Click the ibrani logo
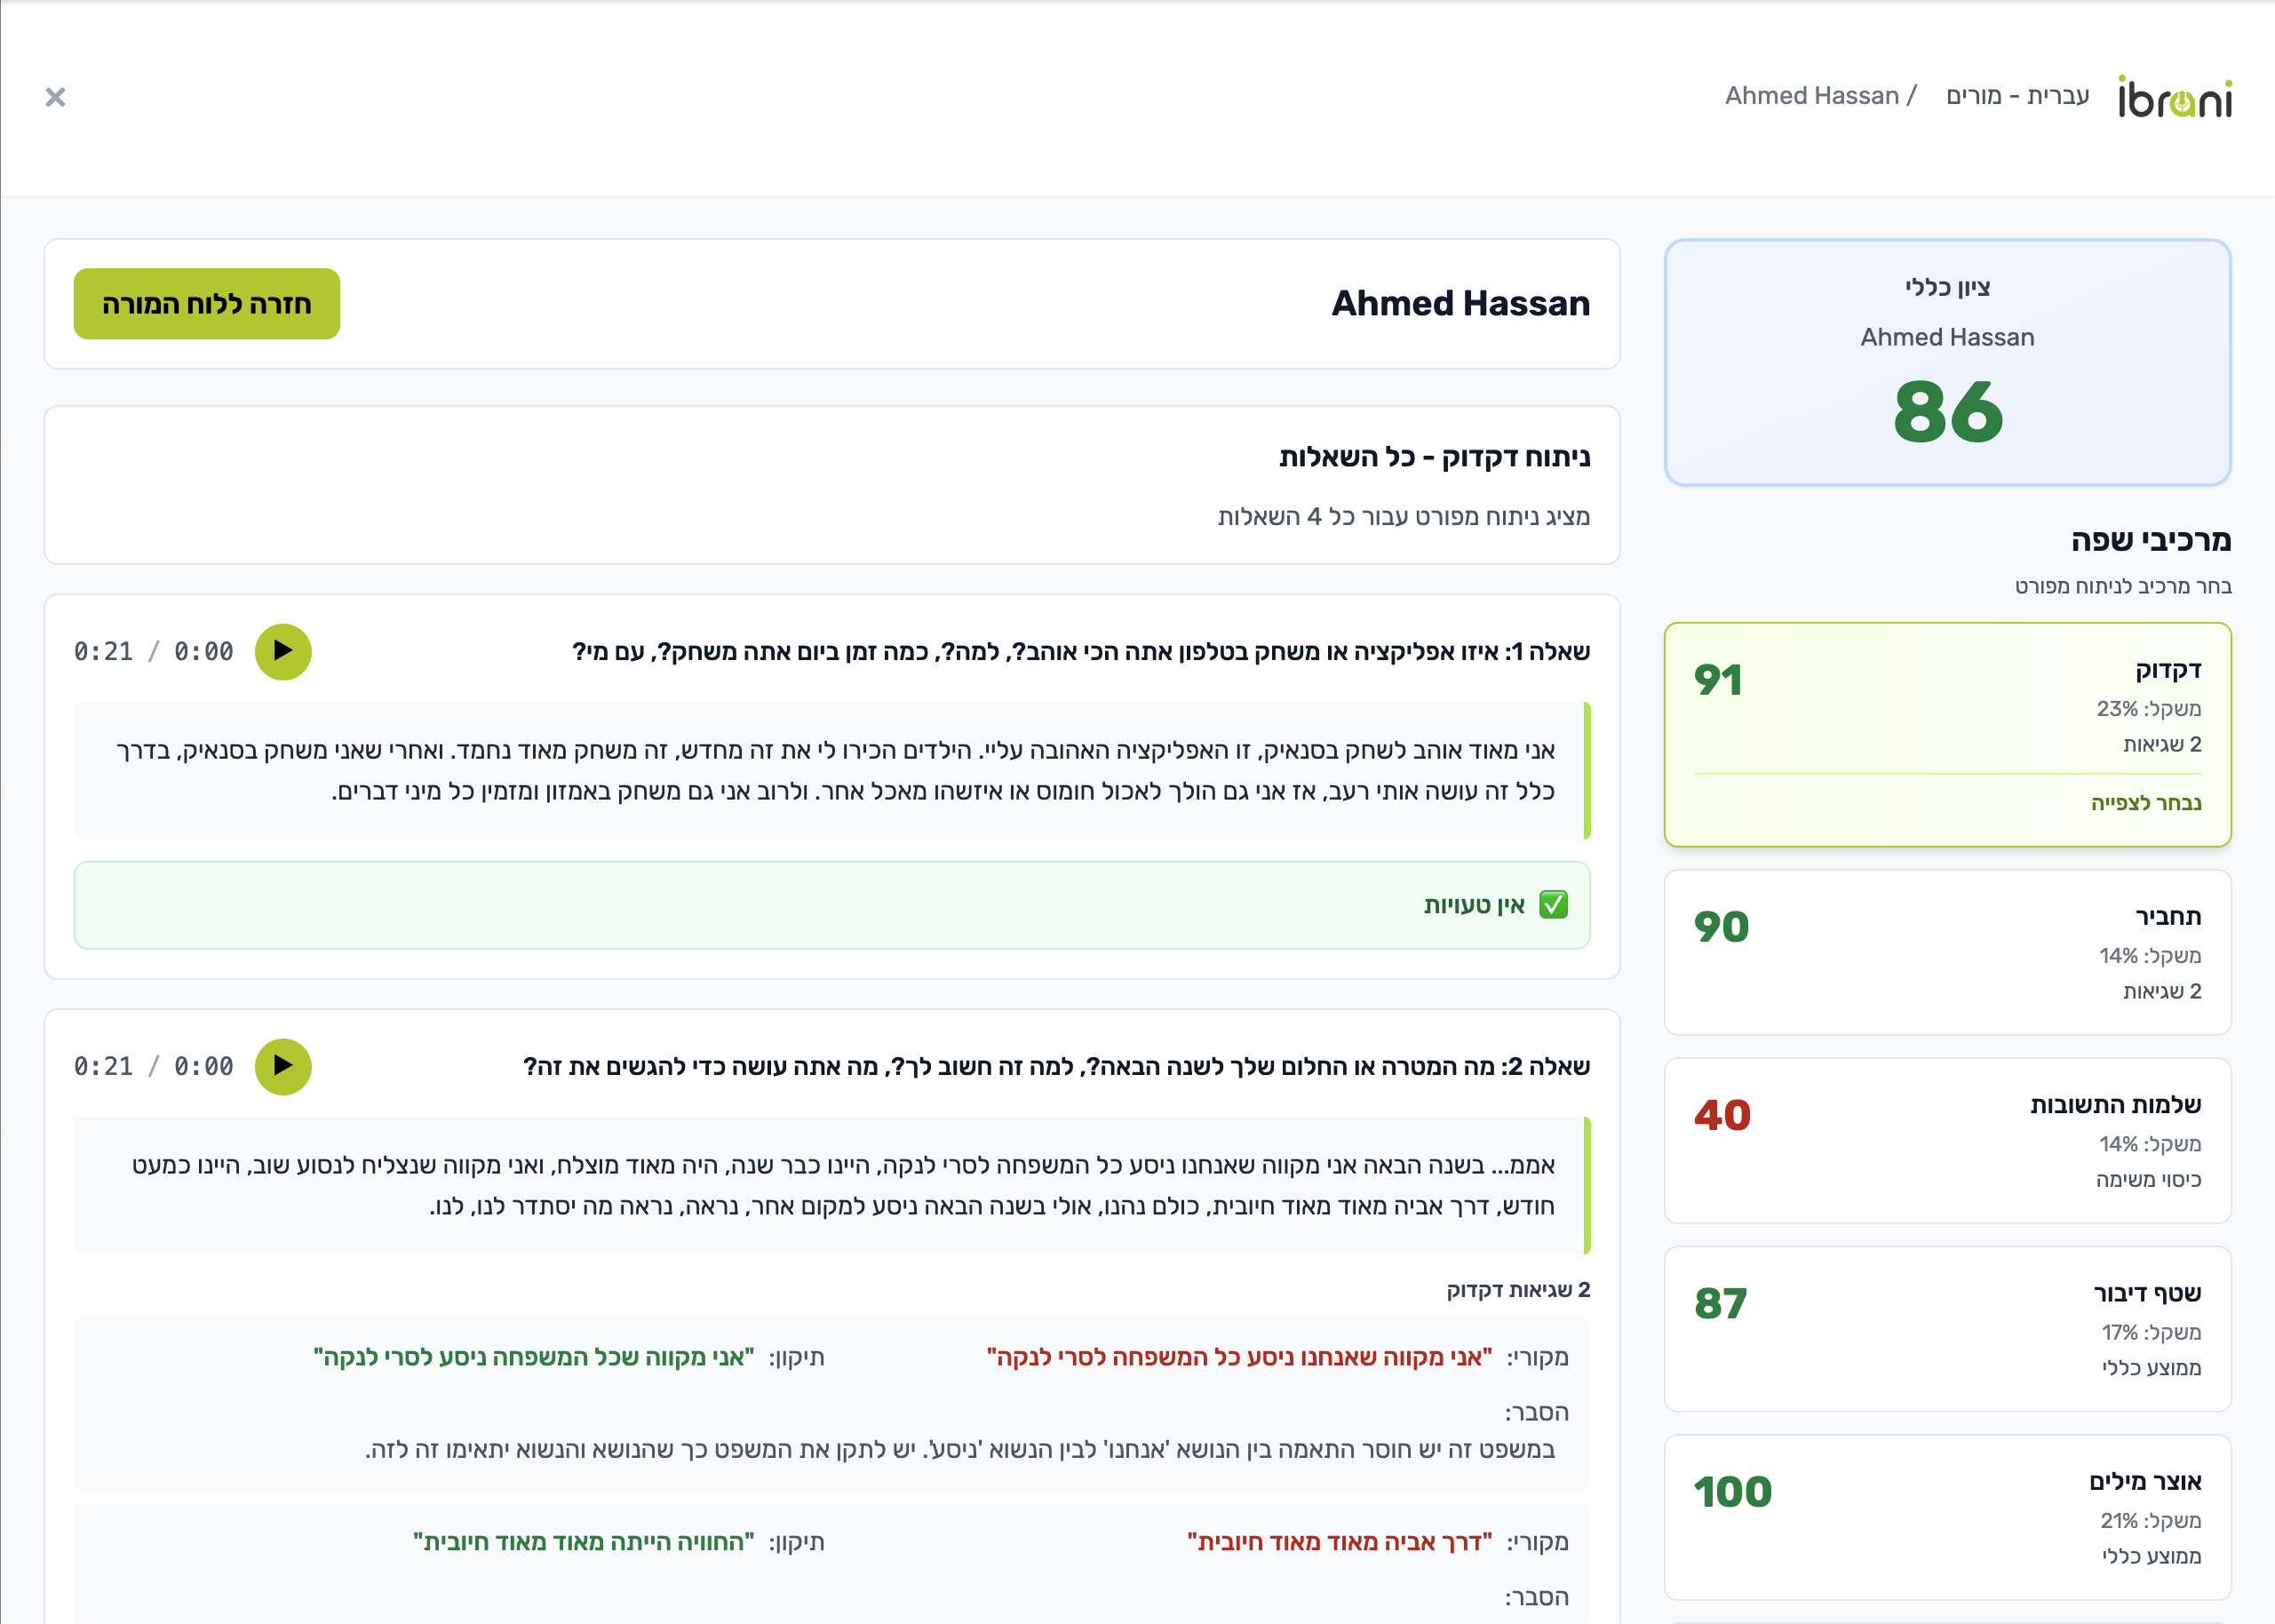The height and width of the screenshot is (1624, 2275). pyautogui.click(x=2174, y=97)
